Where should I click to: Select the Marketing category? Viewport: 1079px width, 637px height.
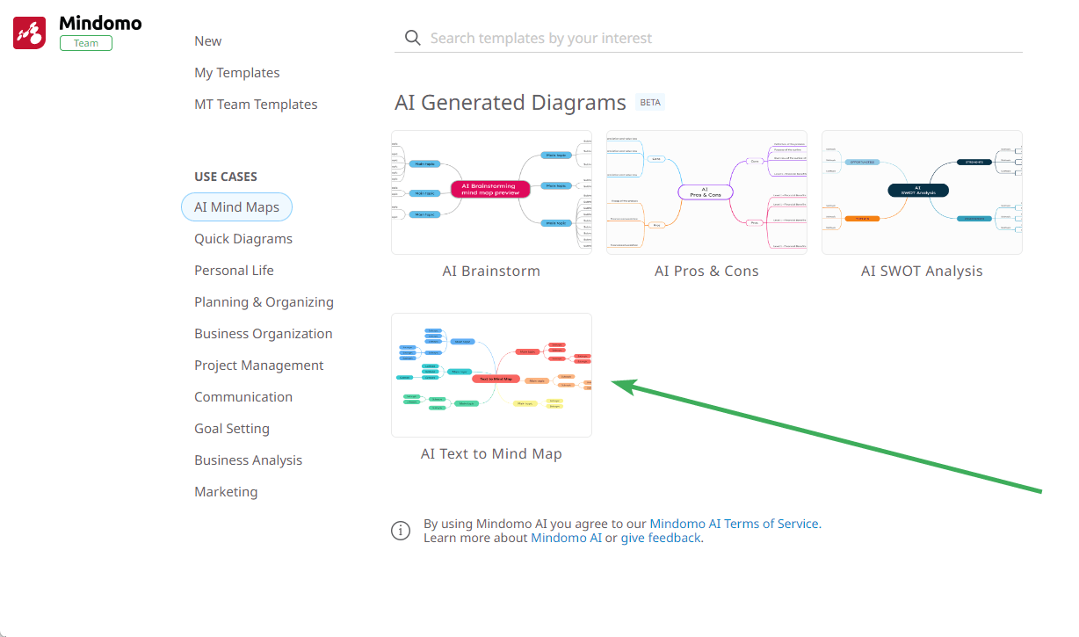point(226,492)
